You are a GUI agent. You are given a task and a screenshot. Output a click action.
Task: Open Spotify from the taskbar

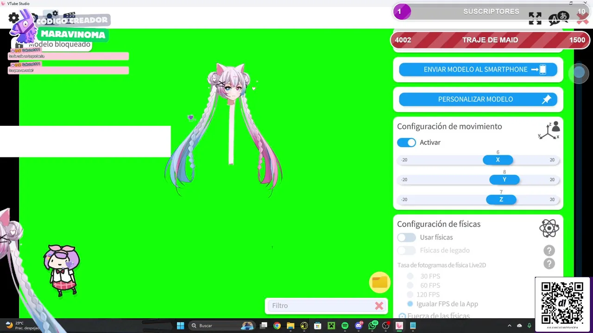point(345,326)
